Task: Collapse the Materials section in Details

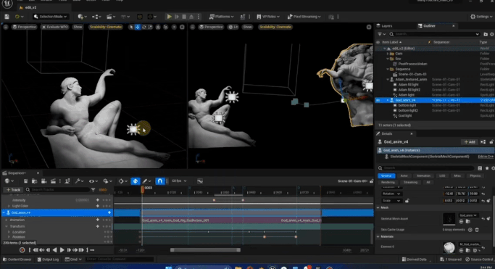Action: [x=378, y=236]
